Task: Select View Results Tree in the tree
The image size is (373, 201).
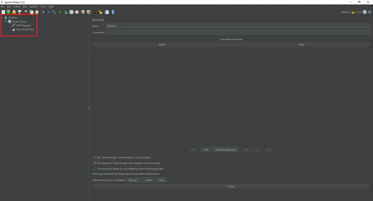Action: pos(25,29)
